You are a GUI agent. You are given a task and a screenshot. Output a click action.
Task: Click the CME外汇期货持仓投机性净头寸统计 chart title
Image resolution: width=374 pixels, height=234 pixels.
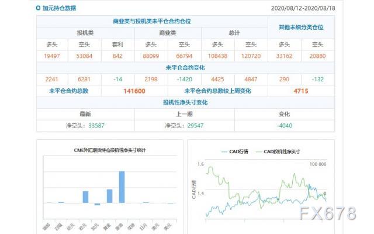point(110,150)
